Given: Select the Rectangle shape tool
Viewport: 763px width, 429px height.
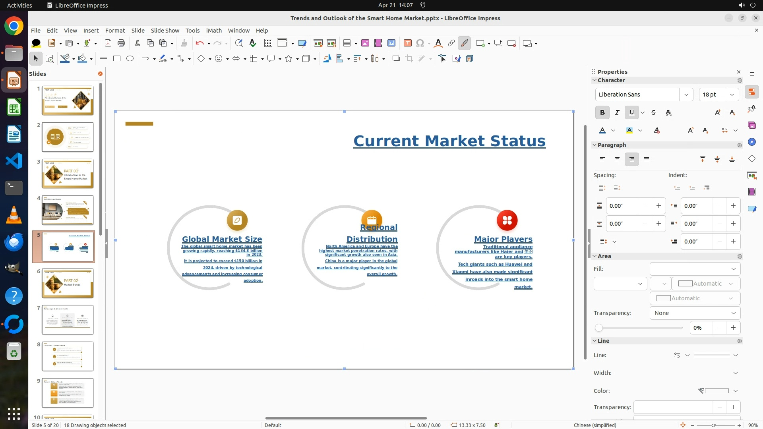Looking at the screenshot, I should pos(117,59).
